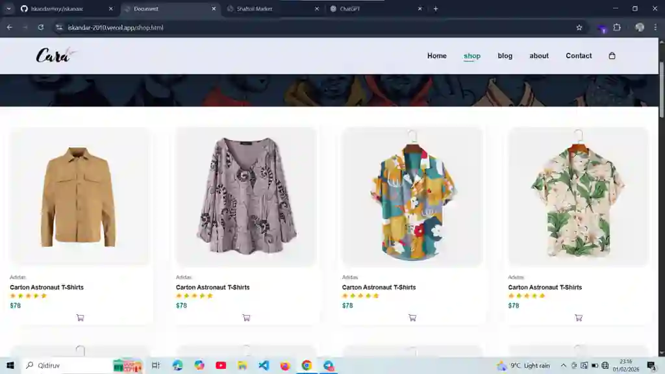
Task: Open the browser extensions puzzle icon
Action: (x=617, y=27)
